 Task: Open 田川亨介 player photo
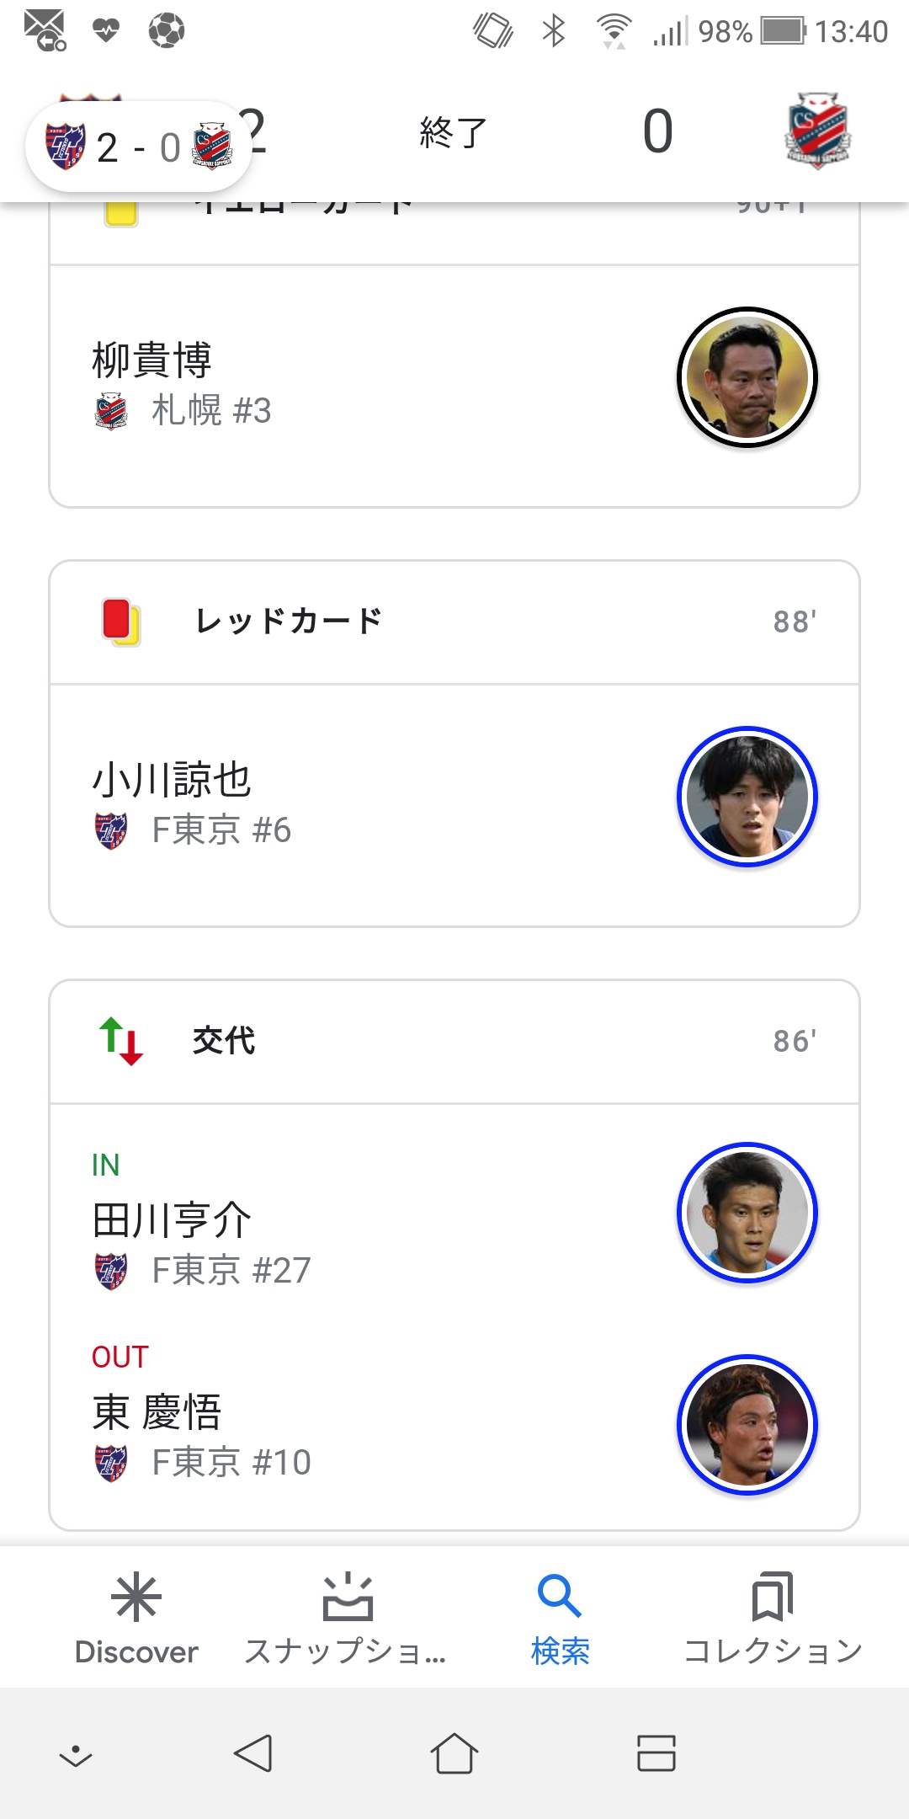tap(747, 1213)
